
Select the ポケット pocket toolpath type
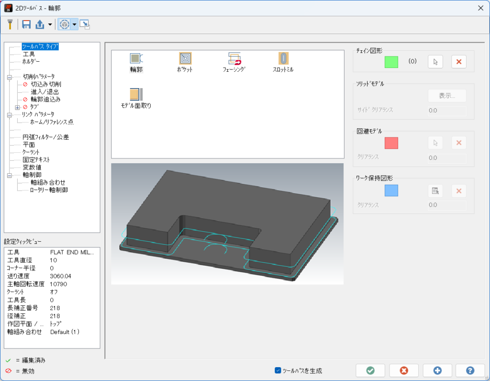185,63
